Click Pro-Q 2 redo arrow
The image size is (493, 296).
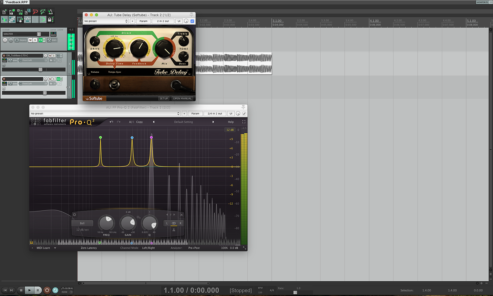coord(118,122)
